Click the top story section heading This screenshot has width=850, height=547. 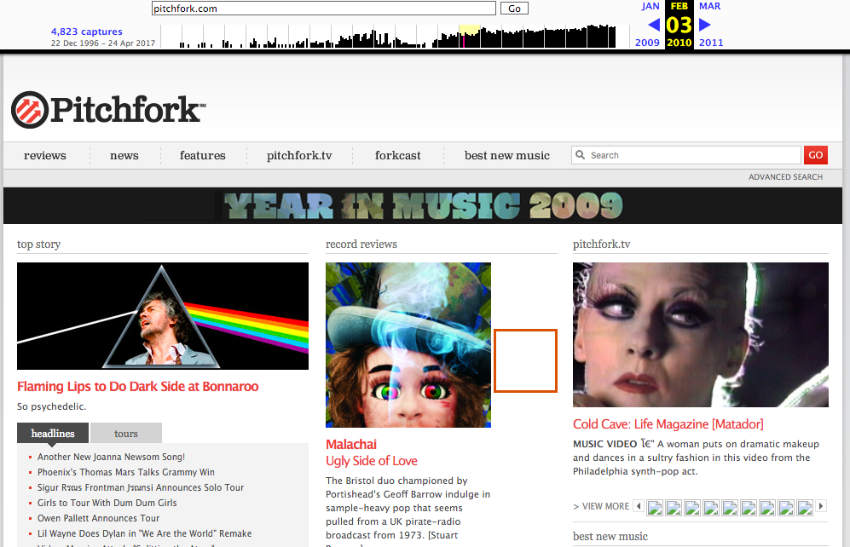[38, 245]
